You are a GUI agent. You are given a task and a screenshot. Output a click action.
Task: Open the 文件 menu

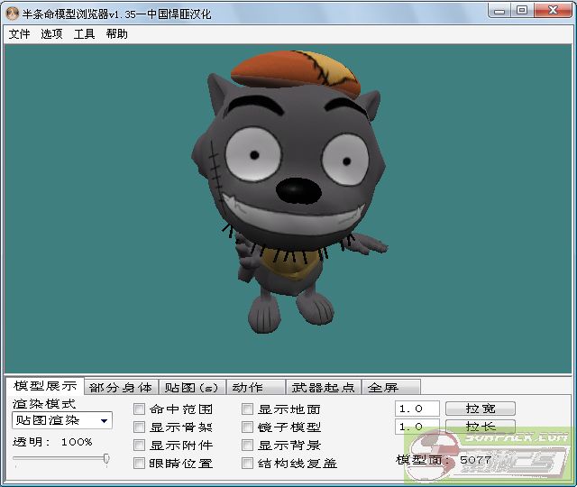[x=19, y=34]
